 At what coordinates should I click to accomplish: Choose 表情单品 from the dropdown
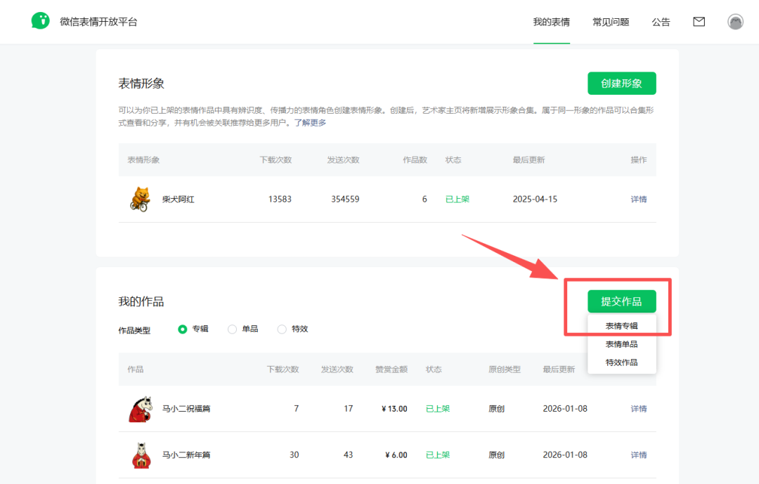coord(621,344)
